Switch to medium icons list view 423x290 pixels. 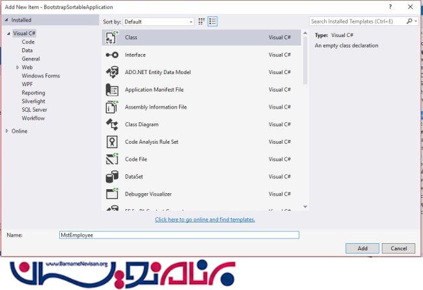point(212,21)
